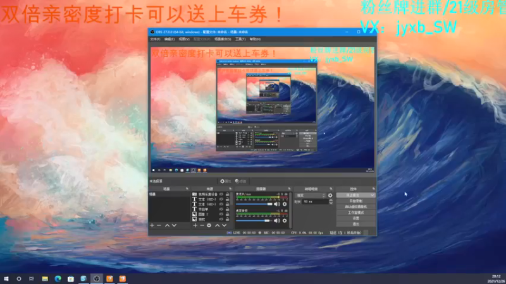This screenshot has height=284, width=506.
Task: Increase transition duration with up arrow
Action: point(331,200)
